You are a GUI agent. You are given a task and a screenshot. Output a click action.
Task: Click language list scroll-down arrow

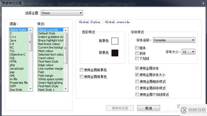30,89
